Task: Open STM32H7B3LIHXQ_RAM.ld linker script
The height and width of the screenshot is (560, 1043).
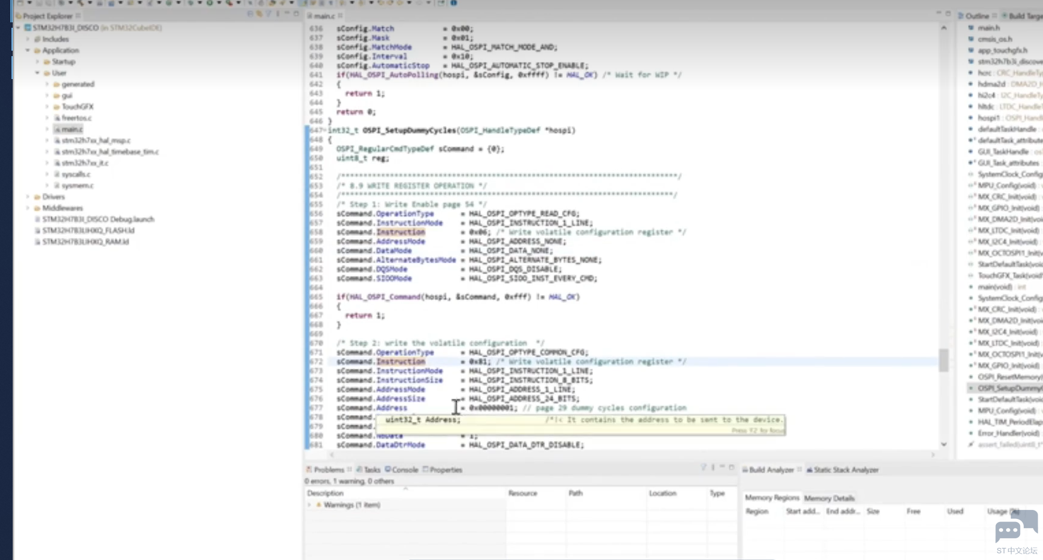Action: 85,242
